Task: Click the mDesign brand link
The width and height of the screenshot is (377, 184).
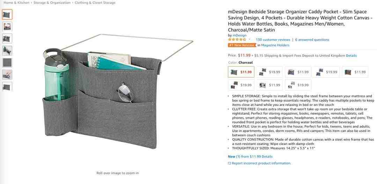Action: 239,35
